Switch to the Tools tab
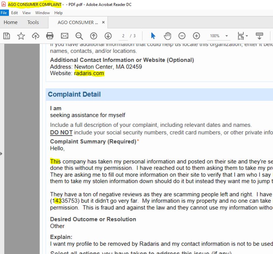273x254 pixels. tap(33, 22)
